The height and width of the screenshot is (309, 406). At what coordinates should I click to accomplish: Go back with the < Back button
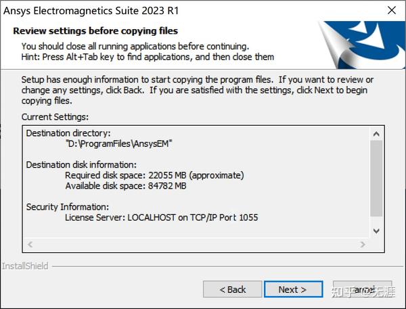233,289
